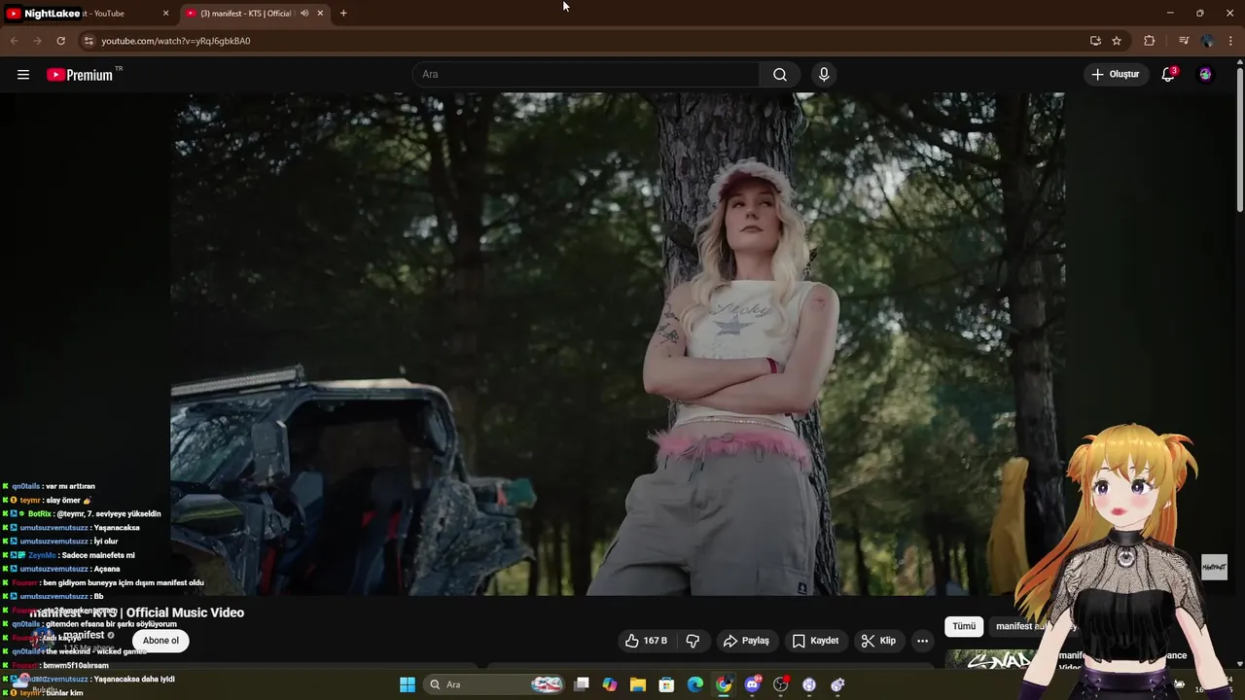
Task: Save video with Kaydet button
Action: [x=815, y=641]
